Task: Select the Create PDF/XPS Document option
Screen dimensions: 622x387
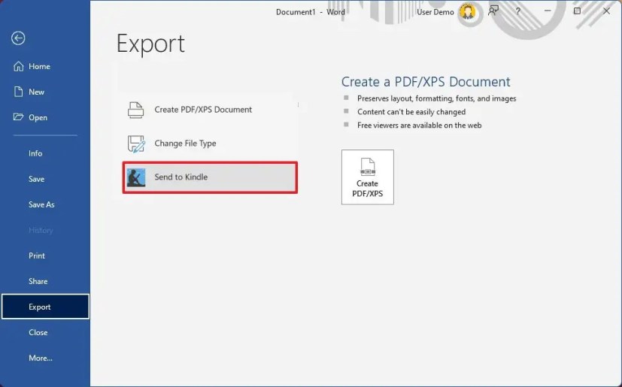Action: click(x=210, y=110)
